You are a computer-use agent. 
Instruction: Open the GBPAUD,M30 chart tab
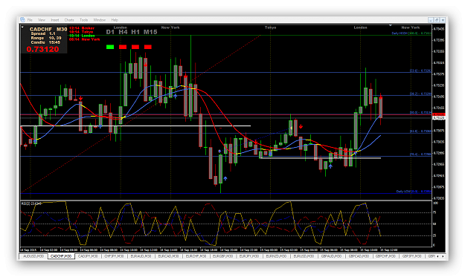[331, 256]
